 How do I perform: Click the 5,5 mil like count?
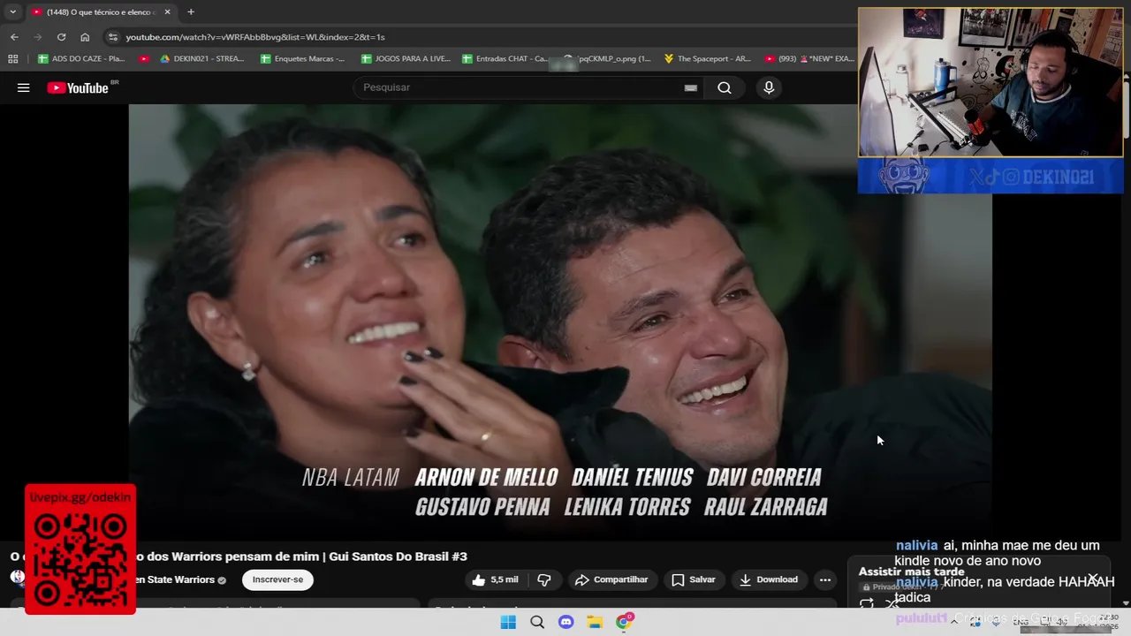[504, 579]
